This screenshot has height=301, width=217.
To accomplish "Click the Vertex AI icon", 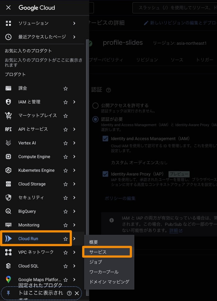I will point(8,143).
